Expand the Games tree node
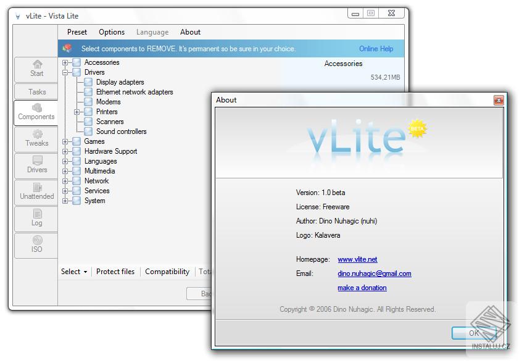Viewport: 522px width, 363px height. click(65, 141)
